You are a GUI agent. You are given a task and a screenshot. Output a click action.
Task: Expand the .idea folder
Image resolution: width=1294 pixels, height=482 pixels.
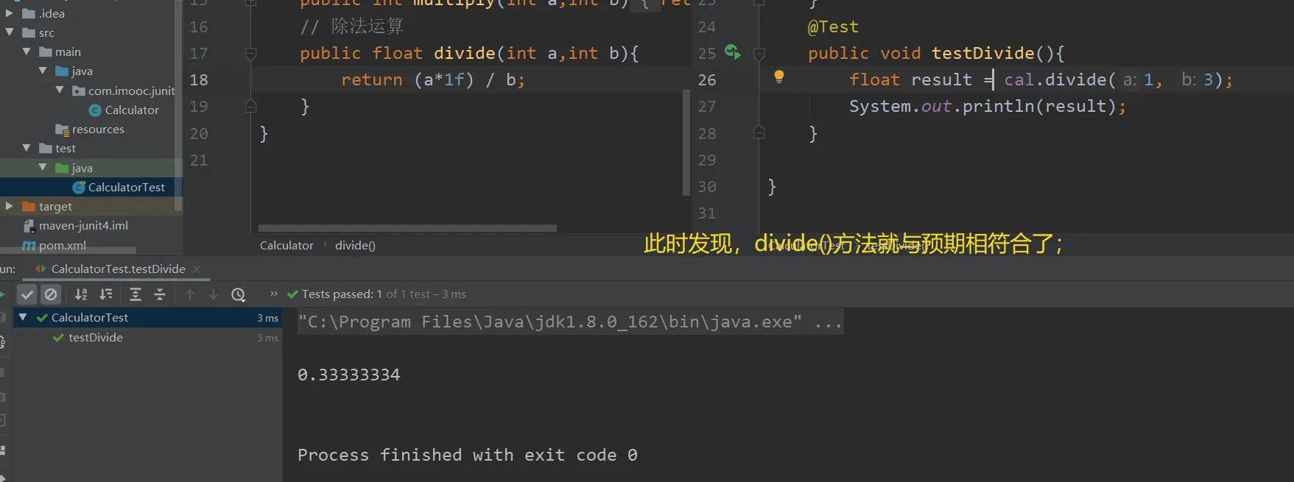click(x=10, y=13)
